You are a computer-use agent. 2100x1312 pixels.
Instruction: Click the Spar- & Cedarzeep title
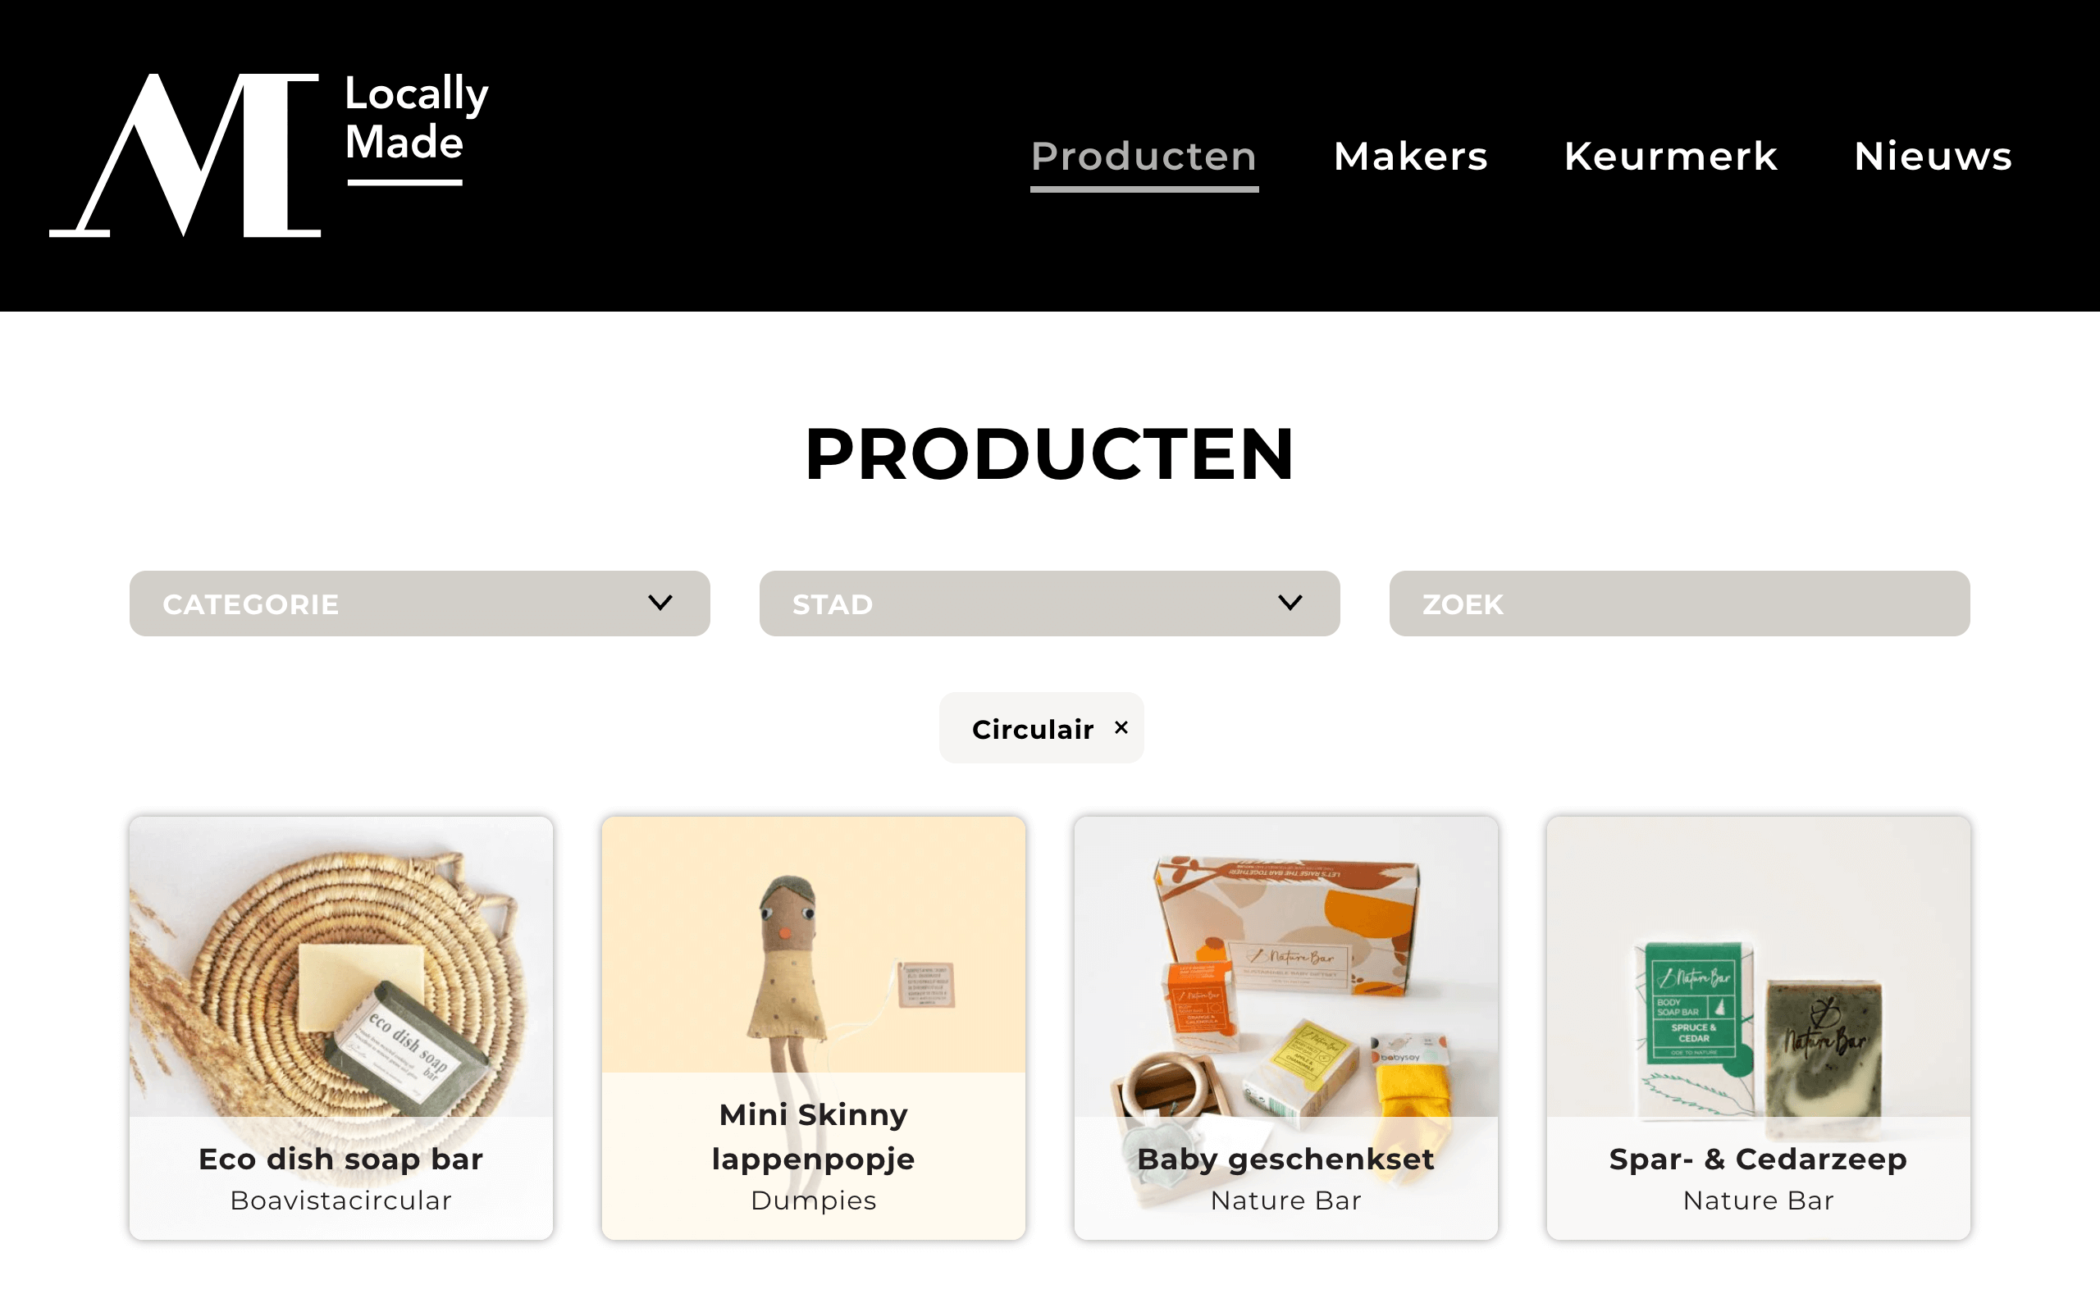[1758, 1159]
